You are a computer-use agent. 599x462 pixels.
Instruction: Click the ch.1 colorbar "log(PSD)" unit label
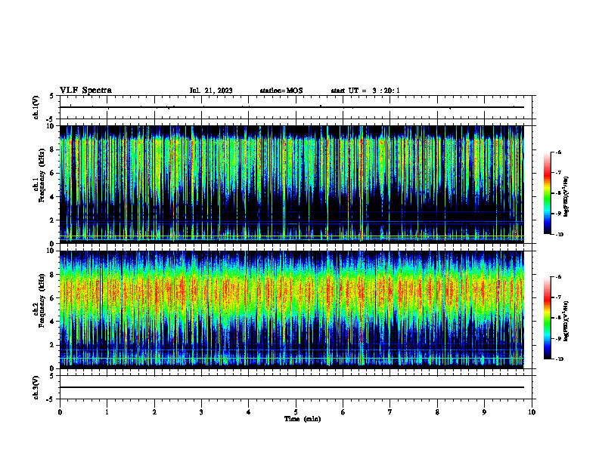pos(566,197)
